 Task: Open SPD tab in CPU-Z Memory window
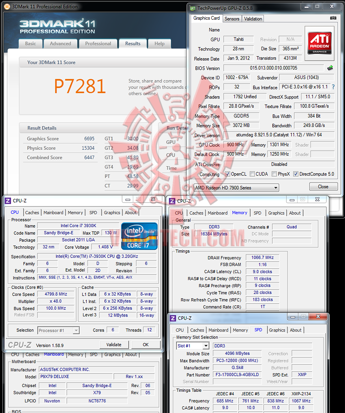257,213
